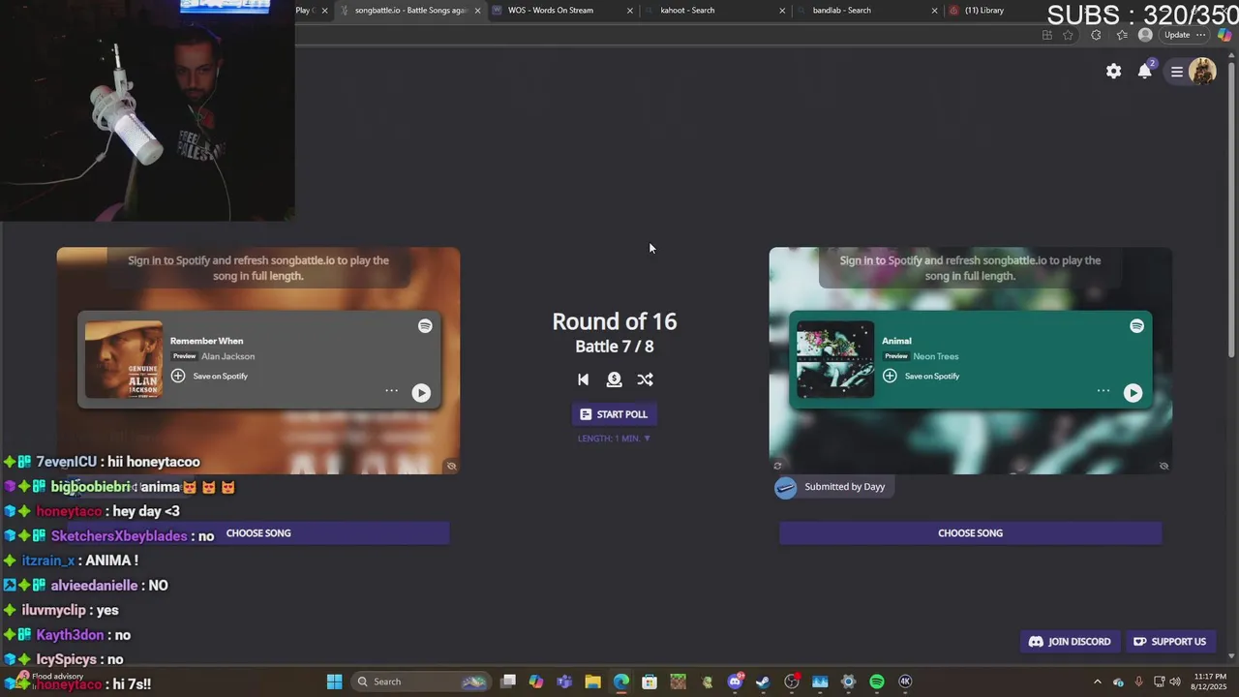Click the coin icon under Battle 7/8
Image resolution: width=1239 pixels, height=697 pixels.
coord(614,379)
